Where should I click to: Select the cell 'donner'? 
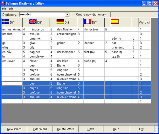click(94, 43)
